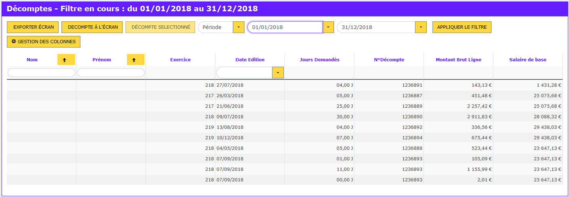Click into the 31/12/2018 end date field
Viewport: 569px width, 197px height.
[376, 27]
